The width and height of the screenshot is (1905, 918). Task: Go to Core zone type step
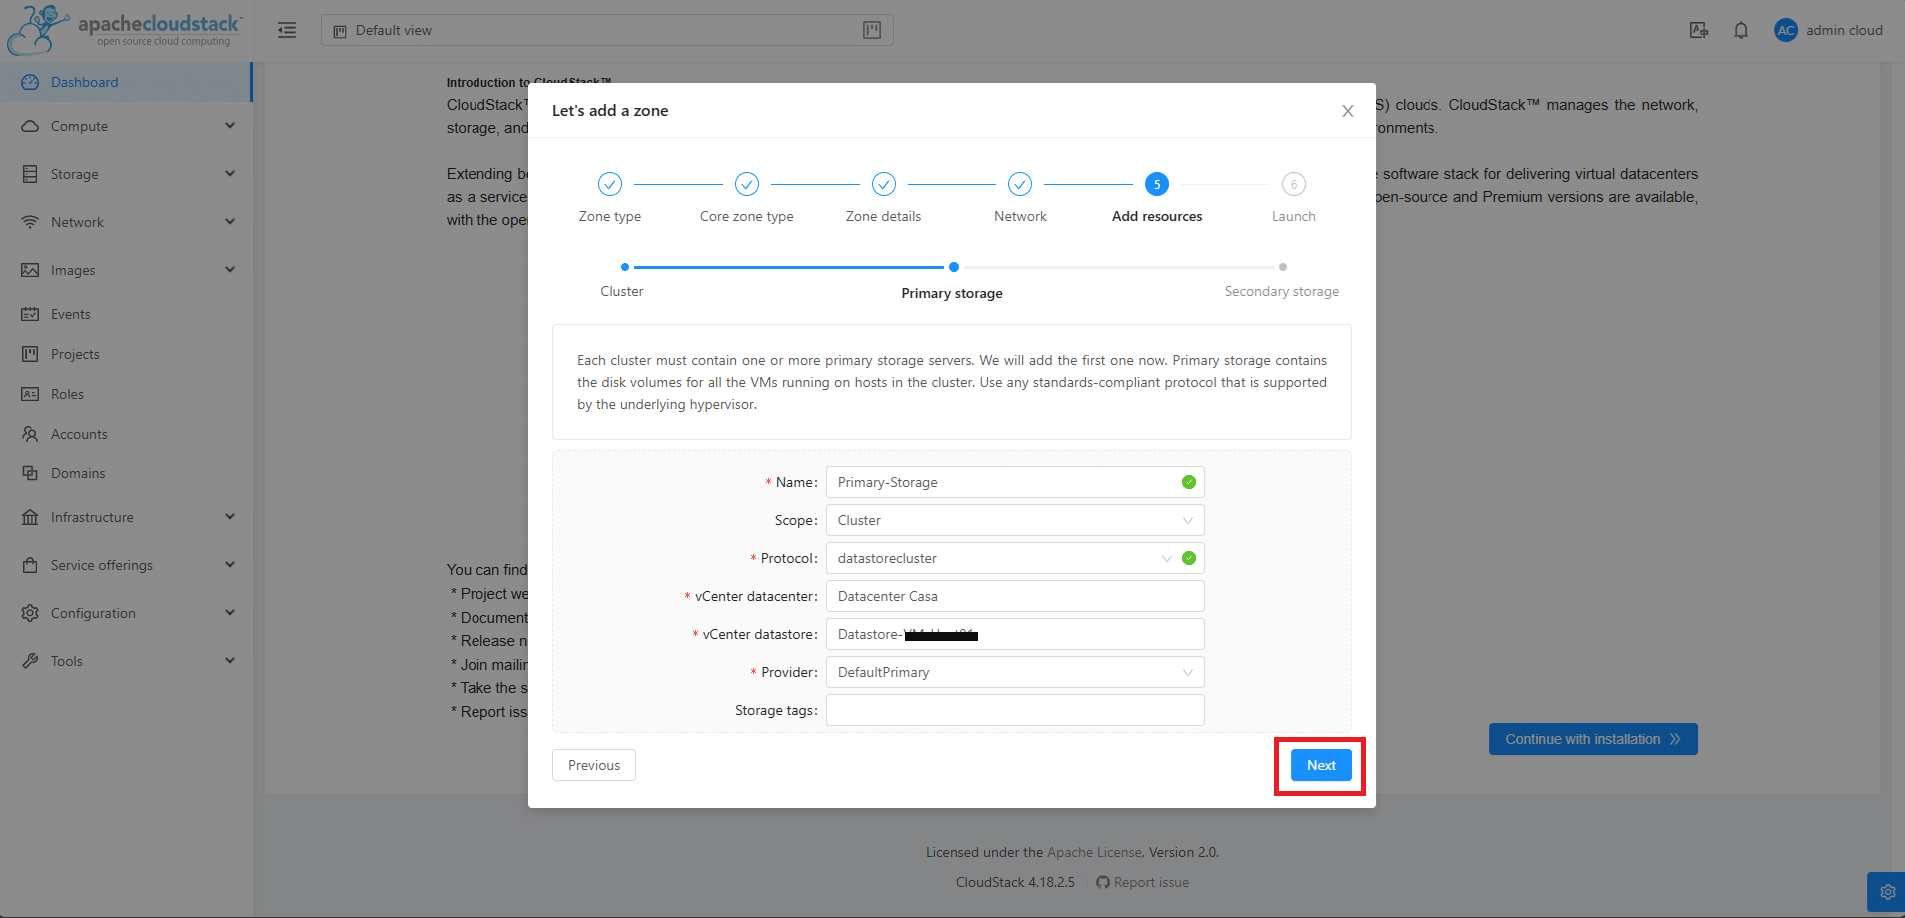pos(747,198)
